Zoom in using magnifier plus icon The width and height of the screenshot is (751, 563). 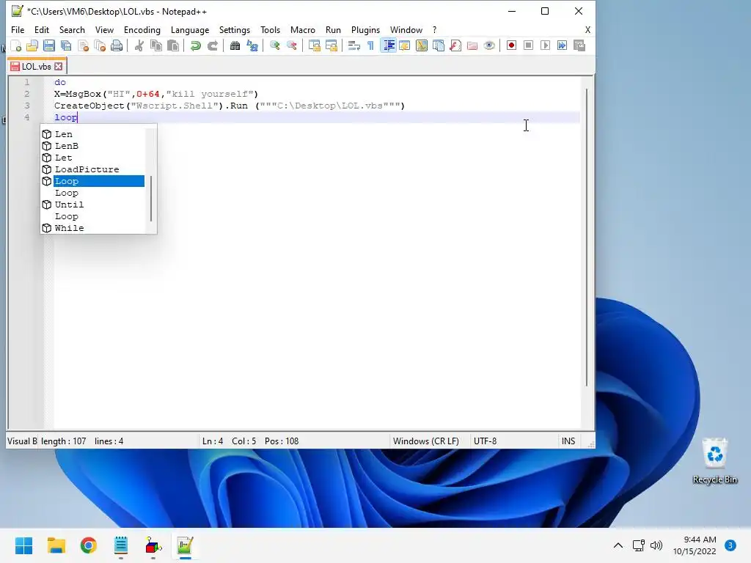(274, 46)
